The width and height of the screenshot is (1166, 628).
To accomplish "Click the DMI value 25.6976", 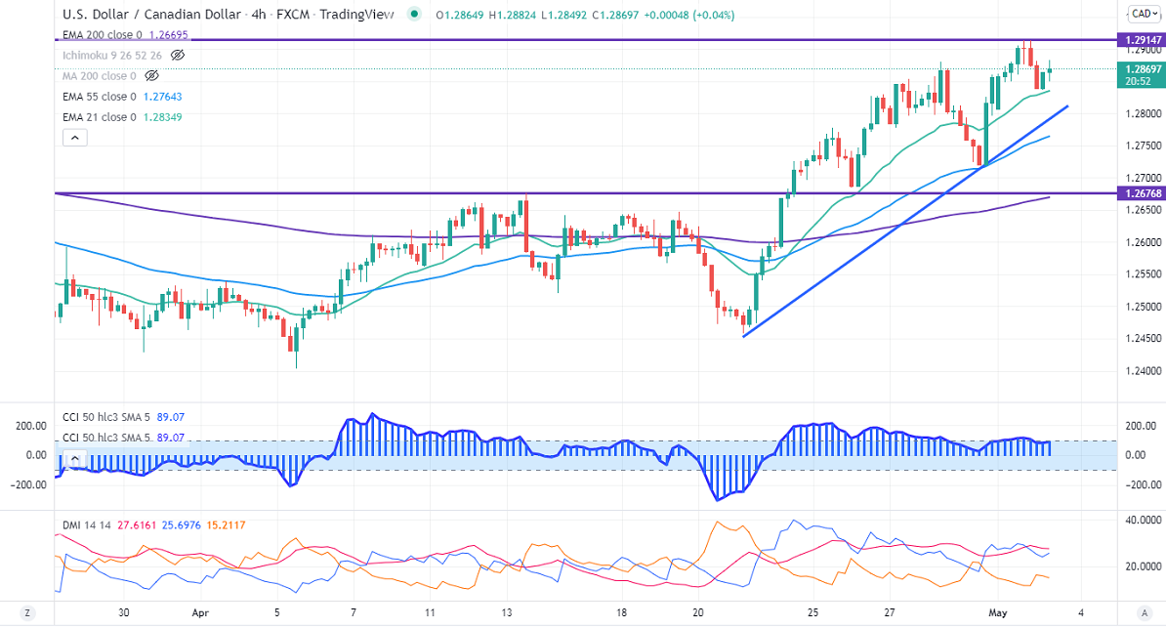I will (x=182, y=525).
